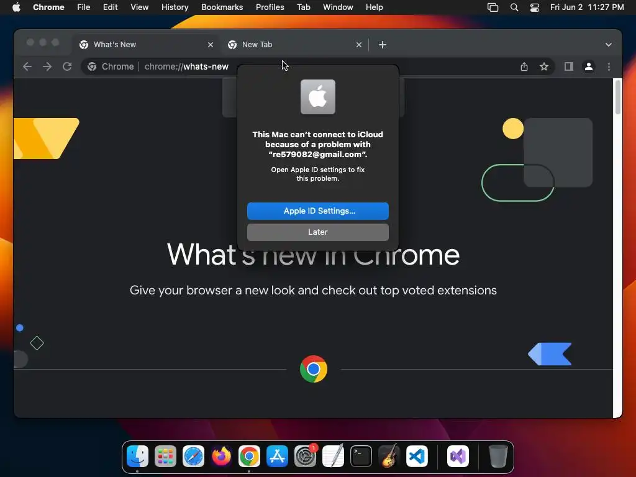Click the Chrome icon in the Dock
Image resolution: width=636 pixels, height=477 pixels.
(x=249, y=457)
